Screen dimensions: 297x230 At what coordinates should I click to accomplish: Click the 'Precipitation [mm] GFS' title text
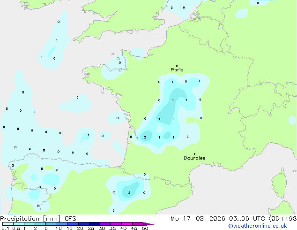click(38, 219)
